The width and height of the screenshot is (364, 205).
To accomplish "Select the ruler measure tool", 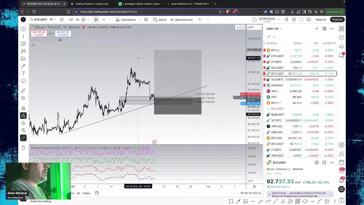I will click(x=23, y=91).
